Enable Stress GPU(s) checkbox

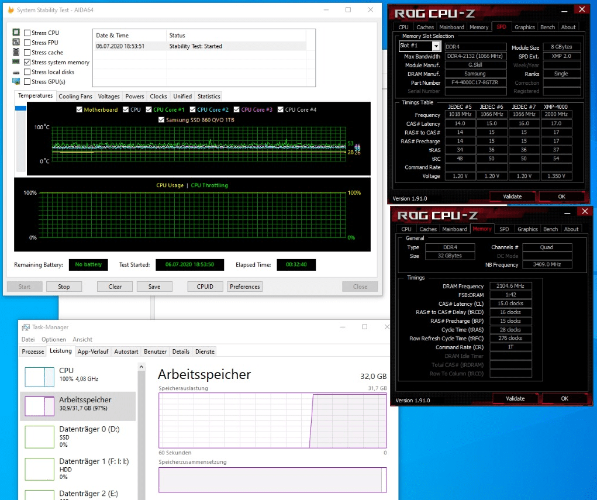click(27, 81)
